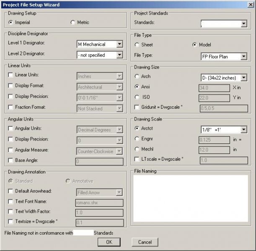
Task: Check the Gridunit = Dwgscale option
Action: [137, 107]
